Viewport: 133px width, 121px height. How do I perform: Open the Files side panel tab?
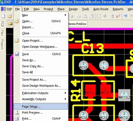pyautogui.click(x=2, y=33)
